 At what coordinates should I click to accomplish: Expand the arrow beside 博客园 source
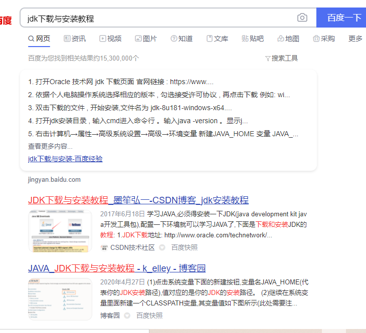(127, 315)
